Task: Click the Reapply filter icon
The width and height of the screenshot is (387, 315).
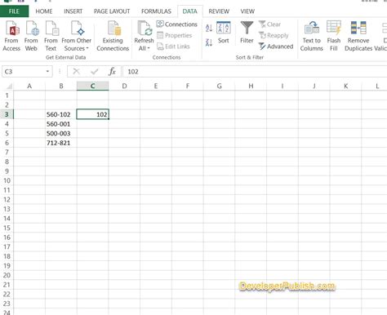Action: point(262,35)
